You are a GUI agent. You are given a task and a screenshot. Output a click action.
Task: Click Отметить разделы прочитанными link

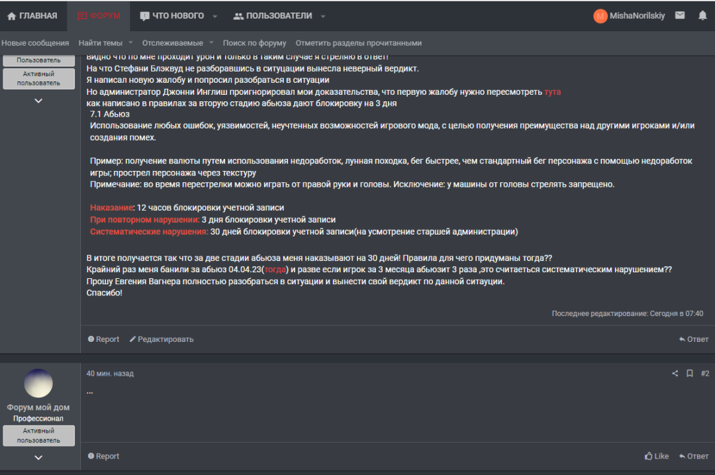[x=358, y=43]
